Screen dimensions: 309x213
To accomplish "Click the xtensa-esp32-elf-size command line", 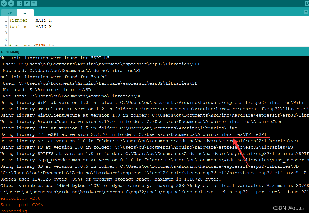I will click(x=153, y=173).
